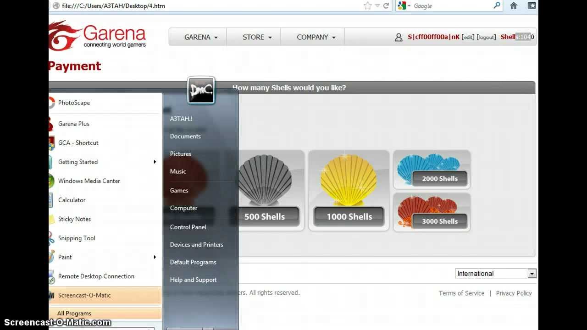Image resolution: width=587 pixels, height=330 pixels.
Task: Open Music from the Start menu
Action: [178, 171]
